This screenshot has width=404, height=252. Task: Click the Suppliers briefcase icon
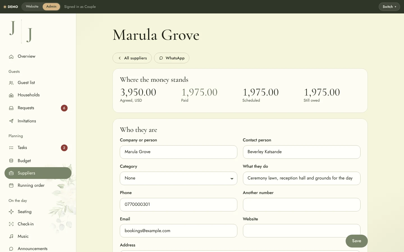coord(11,173)
